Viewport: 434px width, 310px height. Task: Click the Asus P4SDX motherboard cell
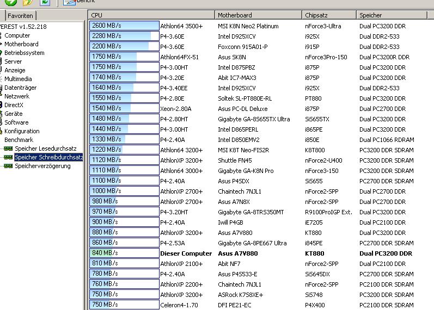click(233, 181)
